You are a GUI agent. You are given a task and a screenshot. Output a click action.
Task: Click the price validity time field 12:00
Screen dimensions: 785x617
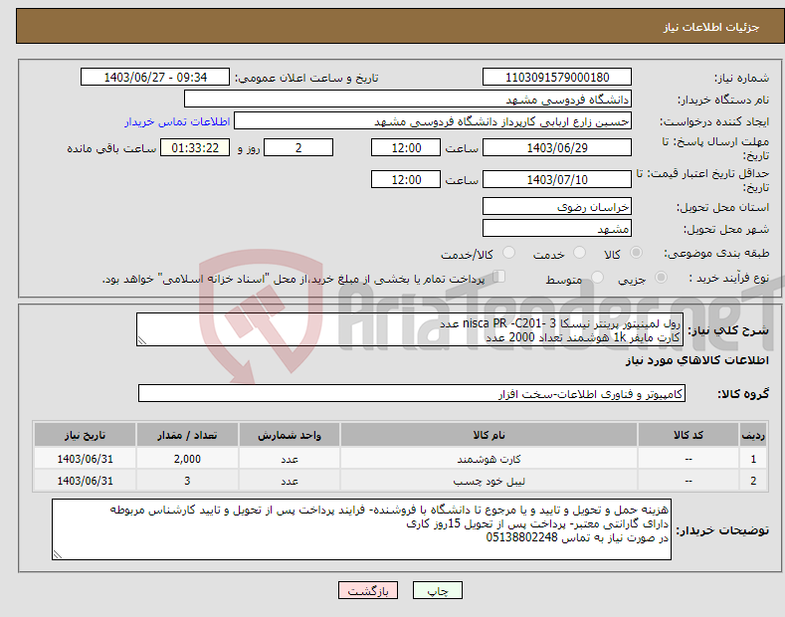pos(406,179)
